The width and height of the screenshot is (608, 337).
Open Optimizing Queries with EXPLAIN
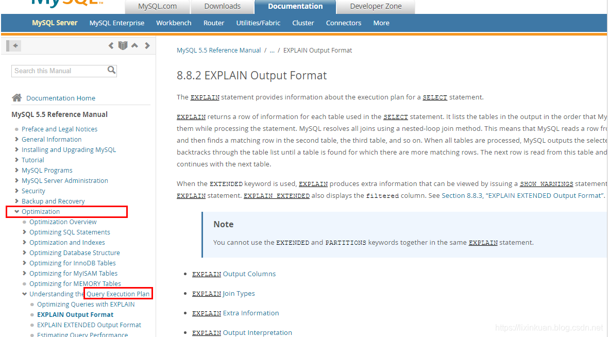point(86,305)
